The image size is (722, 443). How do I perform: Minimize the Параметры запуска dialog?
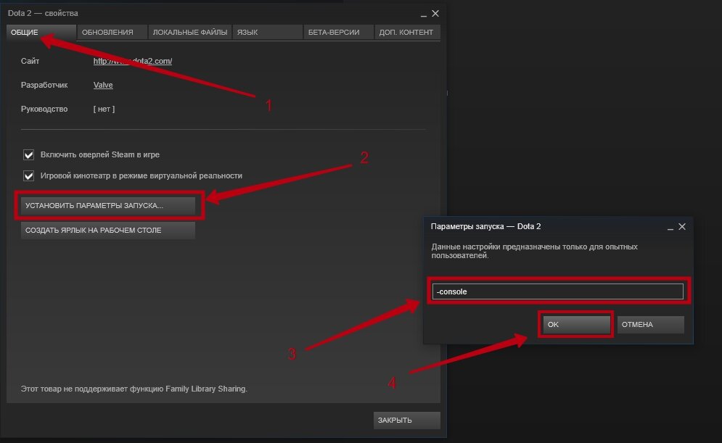click(x=670, y=227)
